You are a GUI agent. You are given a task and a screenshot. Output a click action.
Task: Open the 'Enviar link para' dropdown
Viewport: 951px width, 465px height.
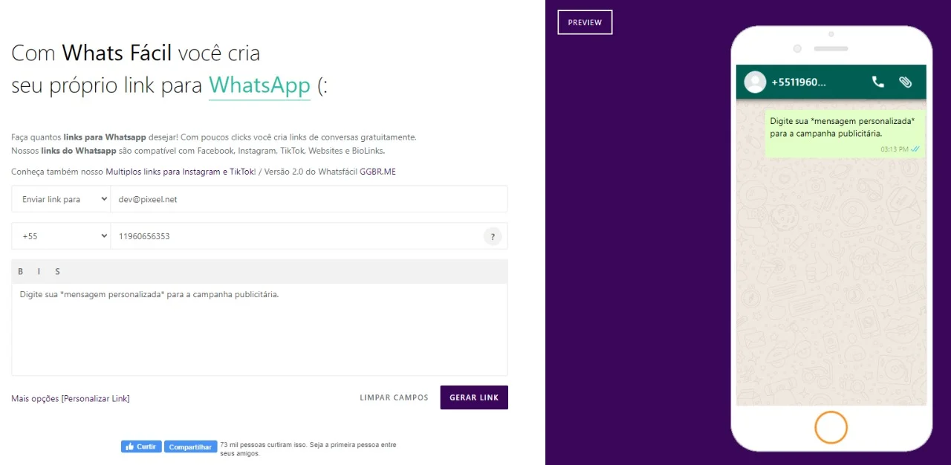tap(61, 199)
